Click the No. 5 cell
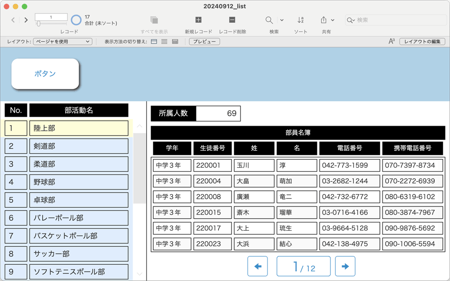 point(16,200)
